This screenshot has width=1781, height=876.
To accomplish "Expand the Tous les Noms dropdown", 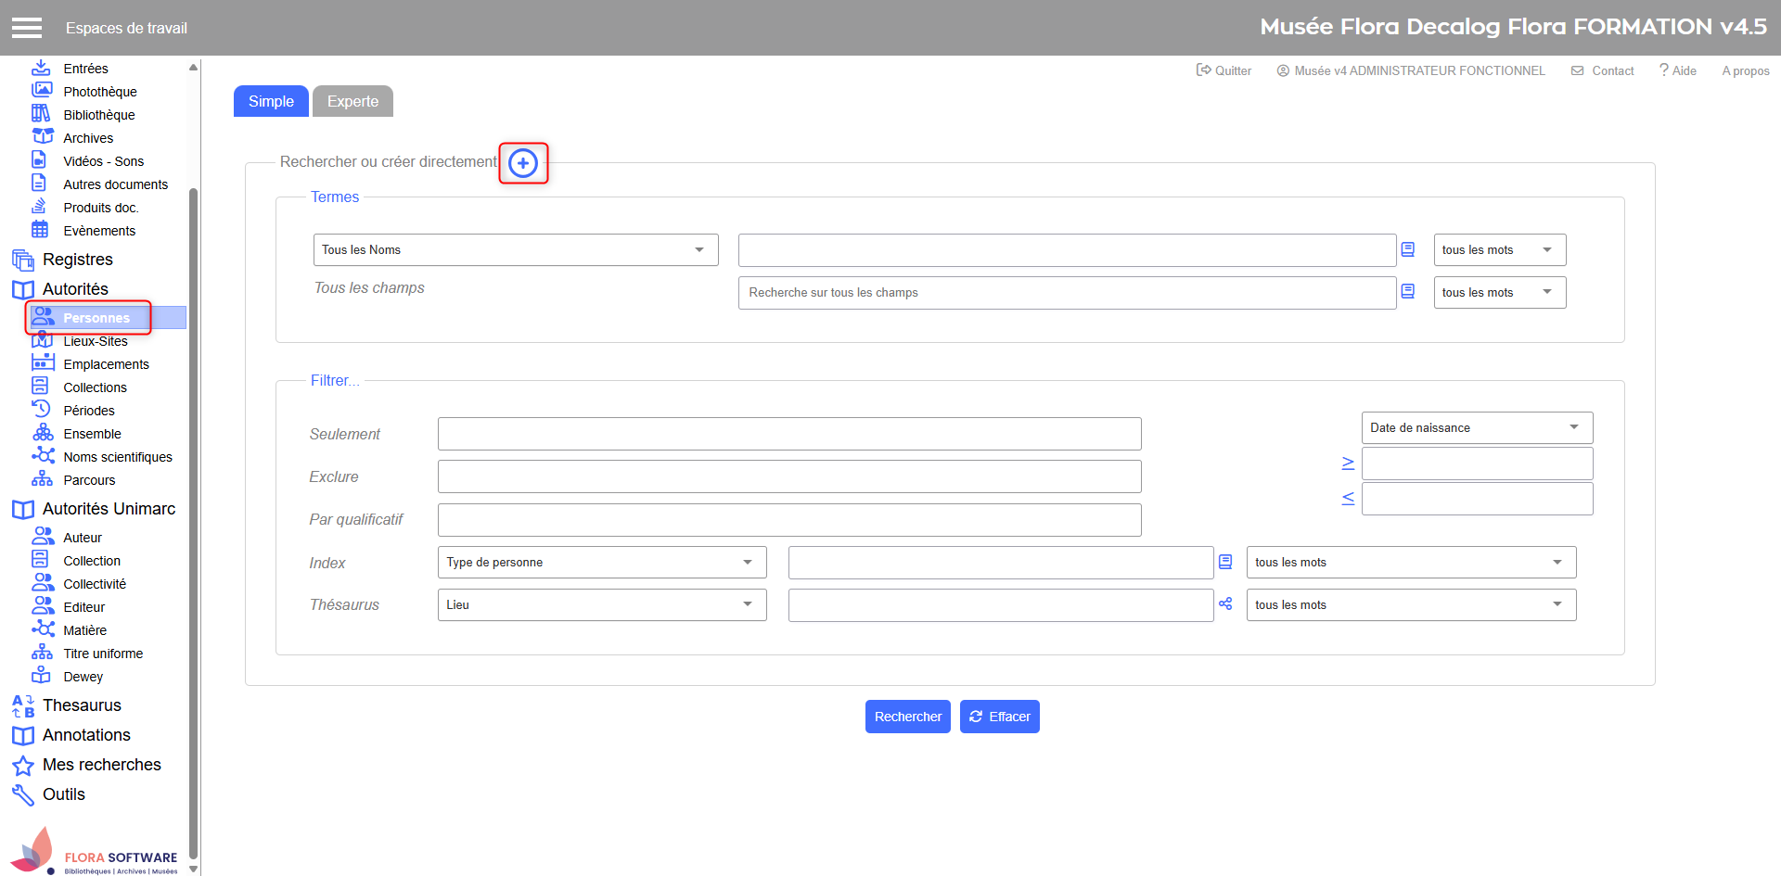I will [x=515, y=250].
